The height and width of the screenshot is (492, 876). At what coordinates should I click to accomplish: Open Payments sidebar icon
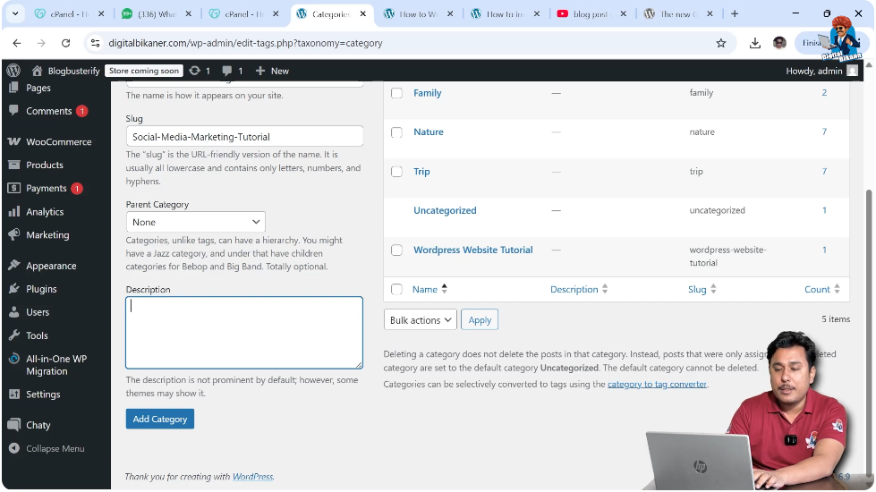[x=14, y=188]
